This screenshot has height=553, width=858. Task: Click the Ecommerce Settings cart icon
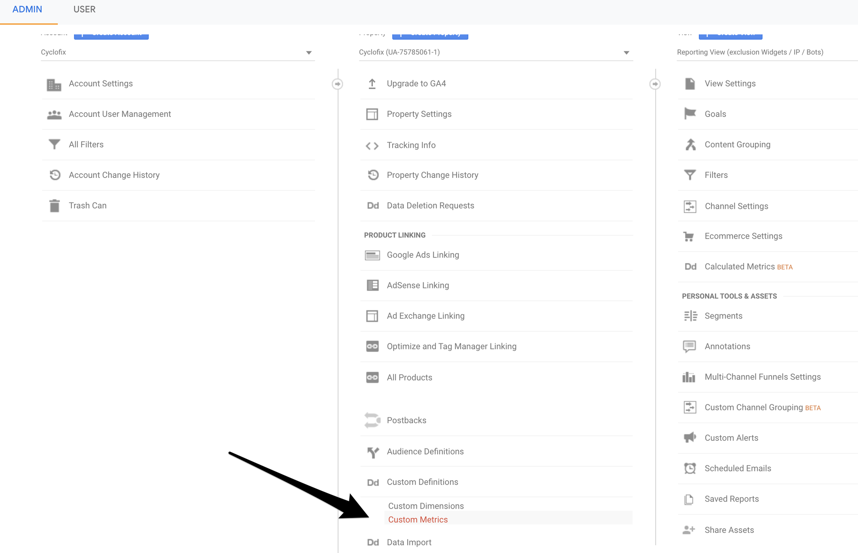[689, 237]
